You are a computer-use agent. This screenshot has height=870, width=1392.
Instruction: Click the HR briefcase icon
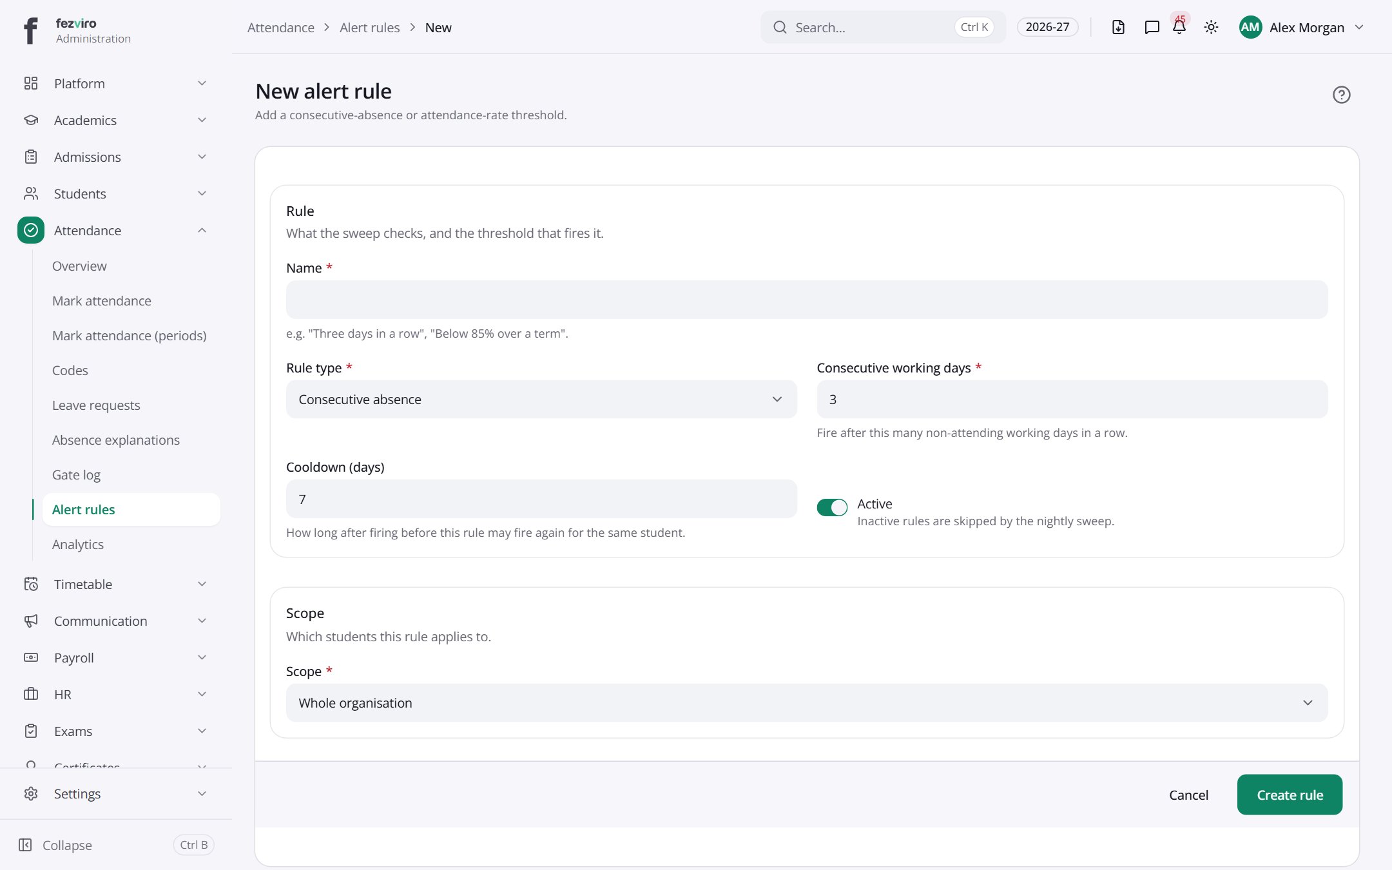[x=31, y=694]
